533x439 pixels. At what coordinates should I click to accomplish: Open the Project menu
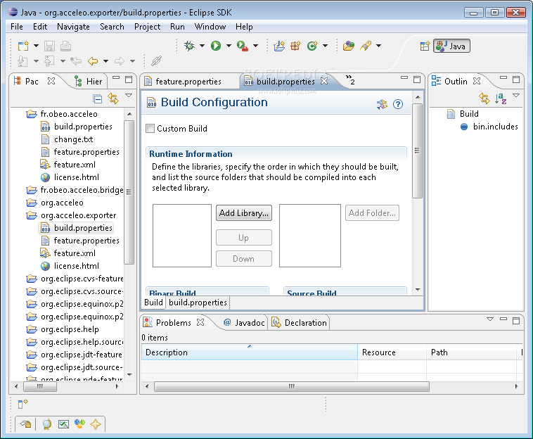147,27
